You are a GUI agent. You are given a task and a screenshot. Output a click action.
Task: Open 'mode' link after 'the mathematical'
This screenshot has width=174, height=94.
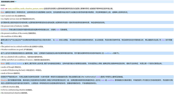[98, 77]
